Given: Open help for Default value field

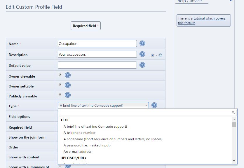Looking at the screenshot, I should point(142,65).
